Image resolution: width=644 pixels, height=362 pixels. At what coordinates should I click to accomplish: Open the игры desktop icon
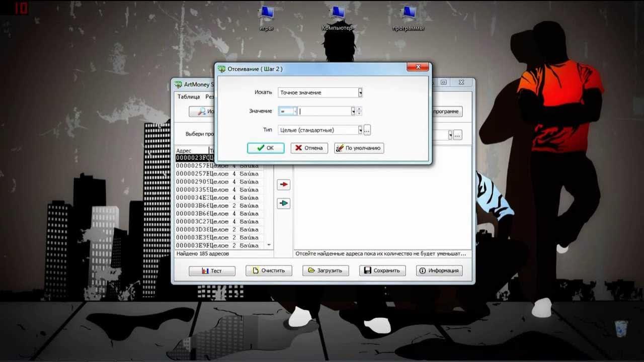click(266, 18)
